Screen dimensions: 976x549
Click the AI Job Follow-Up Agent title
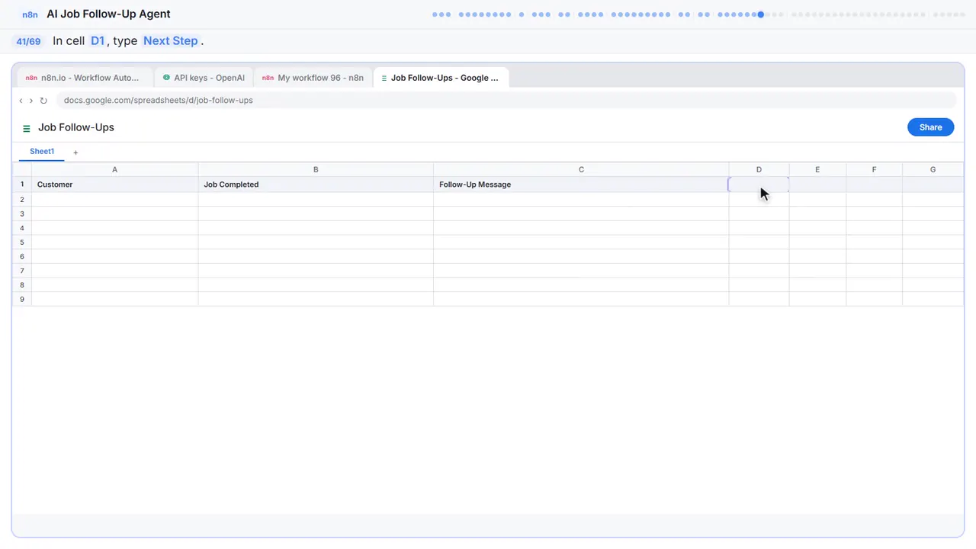[108, 14]
